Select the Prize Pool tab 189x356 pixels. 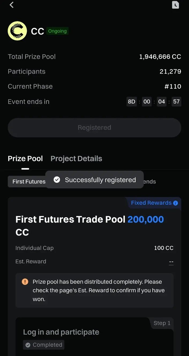pyautogui.click(x=25, y=159)
